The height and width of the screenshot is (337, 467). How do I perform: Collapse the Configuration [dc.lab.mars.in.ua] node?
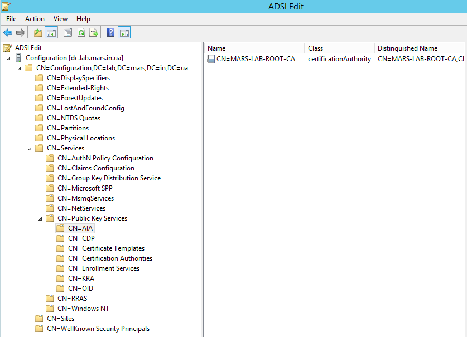click(8, 58)
